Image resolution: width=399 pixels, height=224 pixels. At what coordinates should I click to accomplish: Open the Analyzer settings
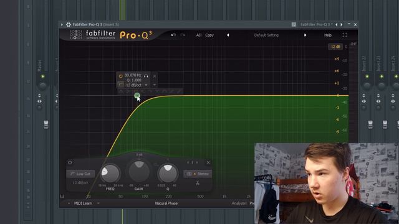point(239,203)
